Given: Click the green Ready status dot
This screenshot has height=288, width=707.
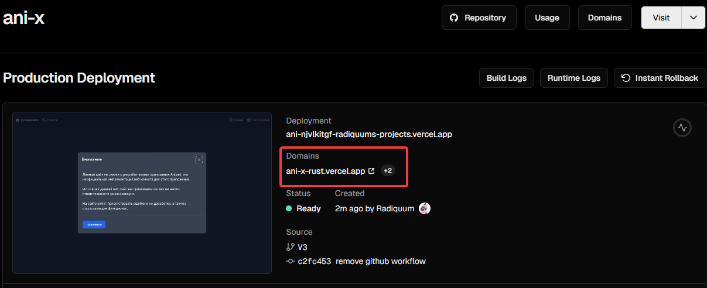Looking at the screenshot, I should click(289, 208).
